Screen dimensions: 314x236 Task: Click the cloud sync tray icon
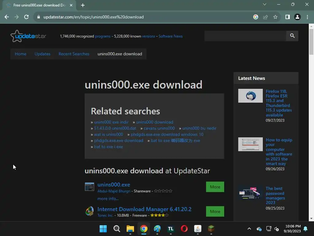[259, 229]
